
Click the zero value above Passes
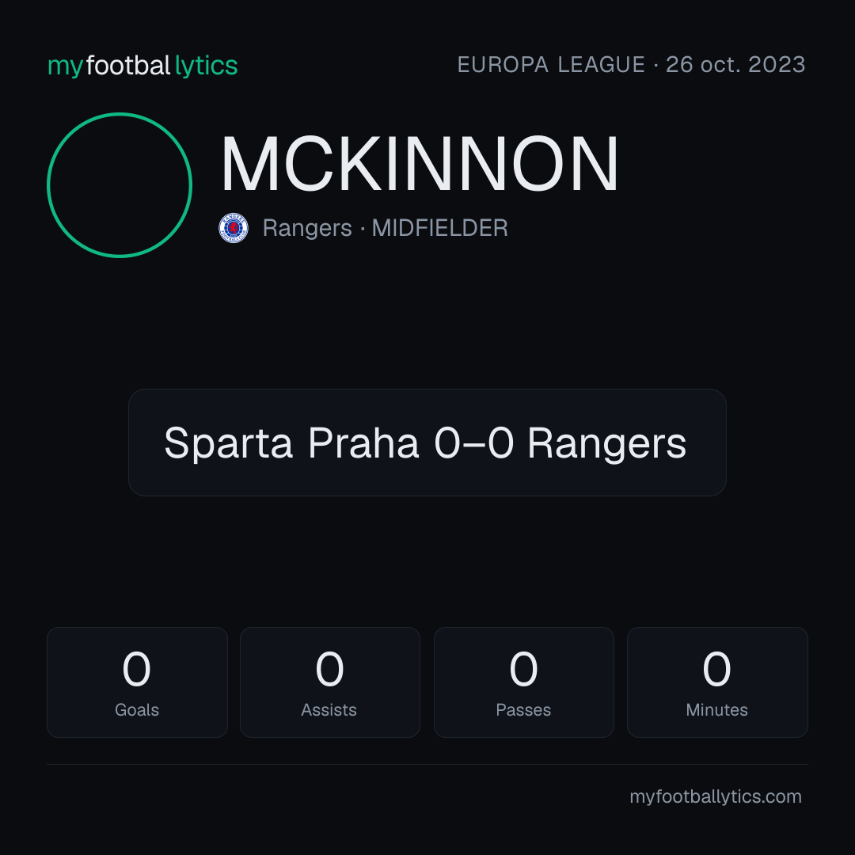[523, 668]
